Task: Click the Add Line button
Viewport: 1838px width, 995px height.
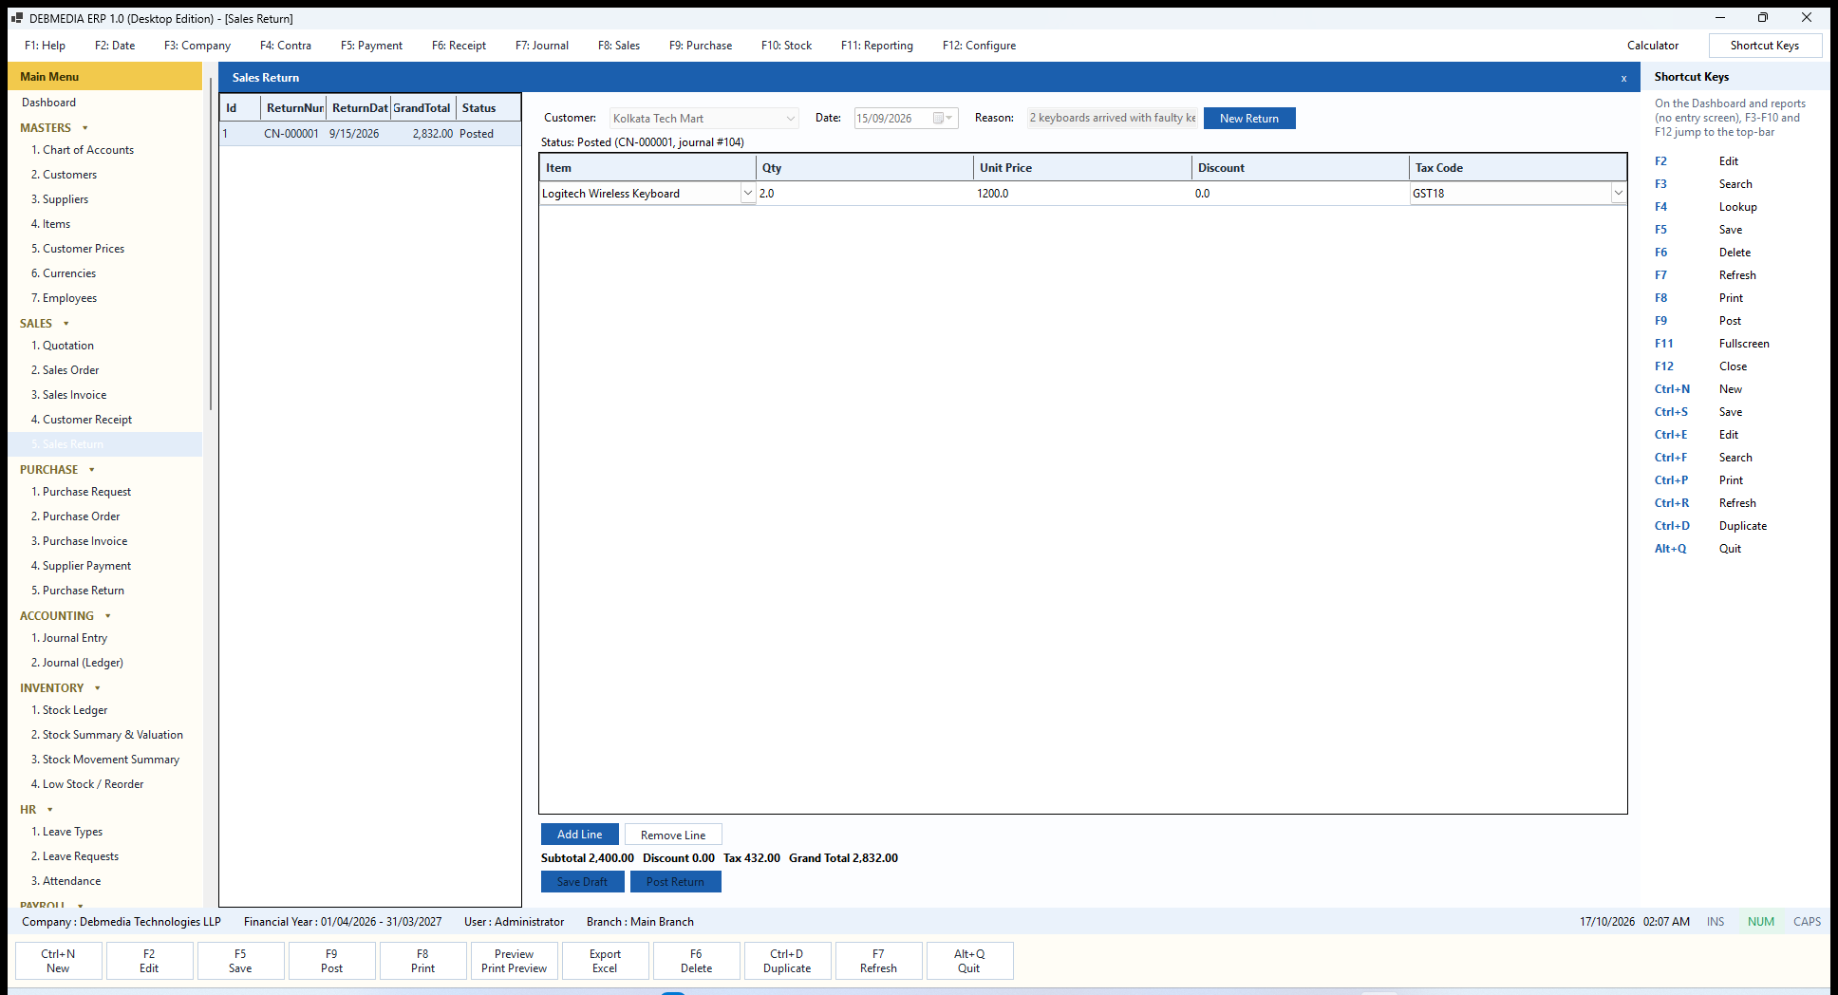Action: (x=579, y=834)
